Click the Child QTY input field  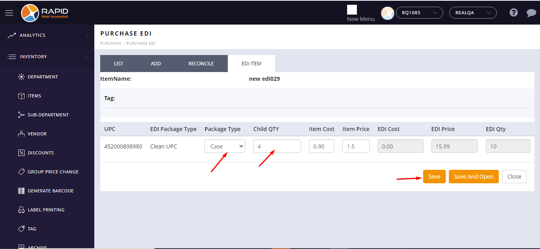point(277,146)
